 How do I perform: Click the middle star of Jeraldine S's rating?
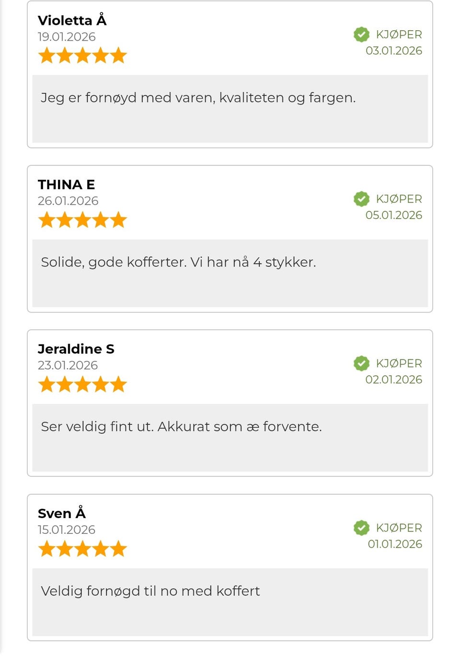(83, 384)
